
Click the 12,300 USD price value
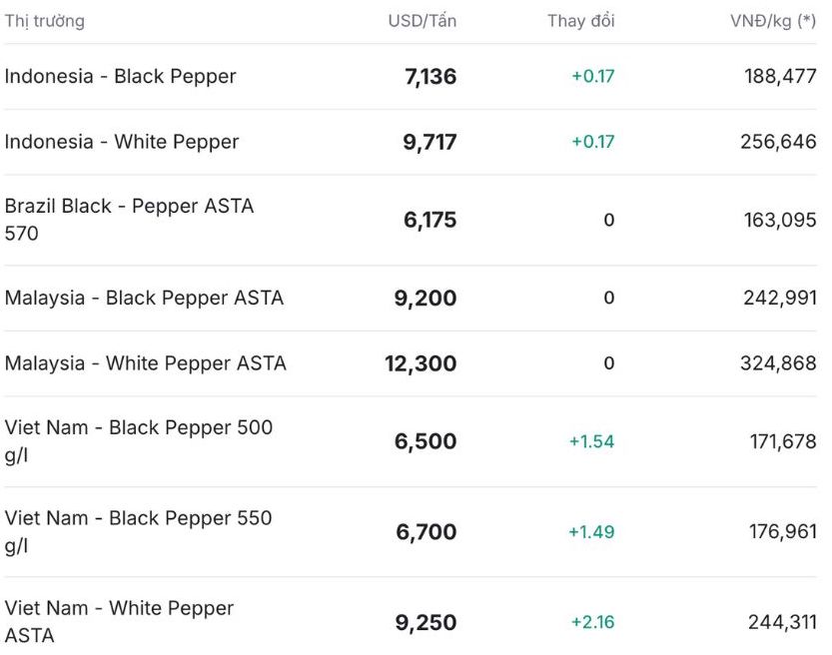[420, 364]
